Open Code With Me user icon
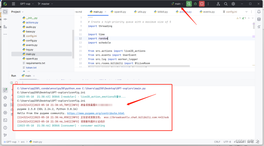Viewport: 264px width, 146px height. point(218,4)
